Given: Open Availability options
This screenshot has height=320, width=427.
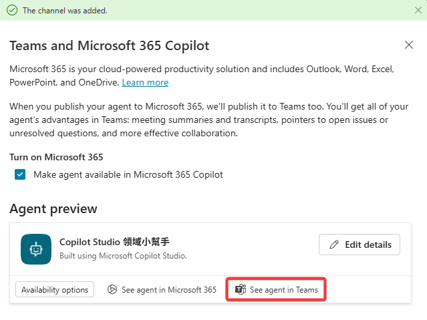Looking at the screenshot, I should click(55, 290).
